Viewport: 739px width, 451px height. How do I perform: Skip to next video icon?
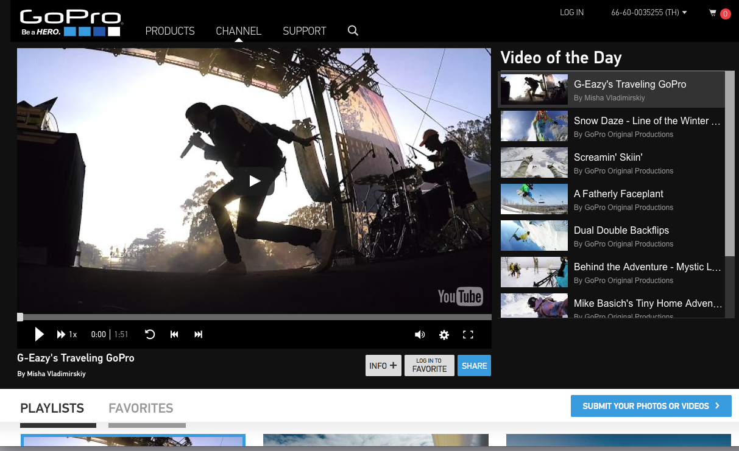[x=198, y=334]
